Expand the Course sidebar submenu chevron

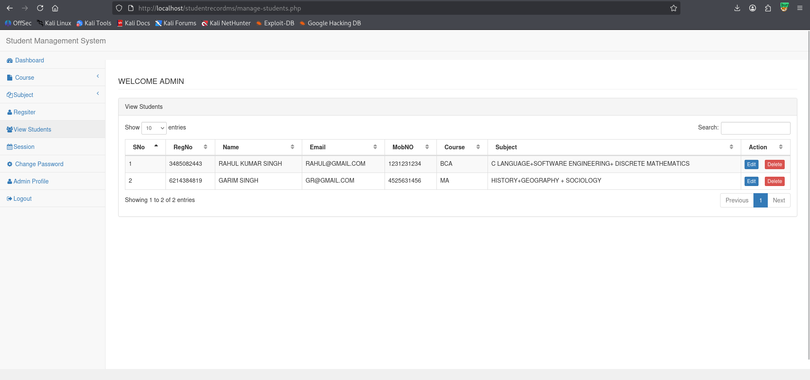coord(98,76)
